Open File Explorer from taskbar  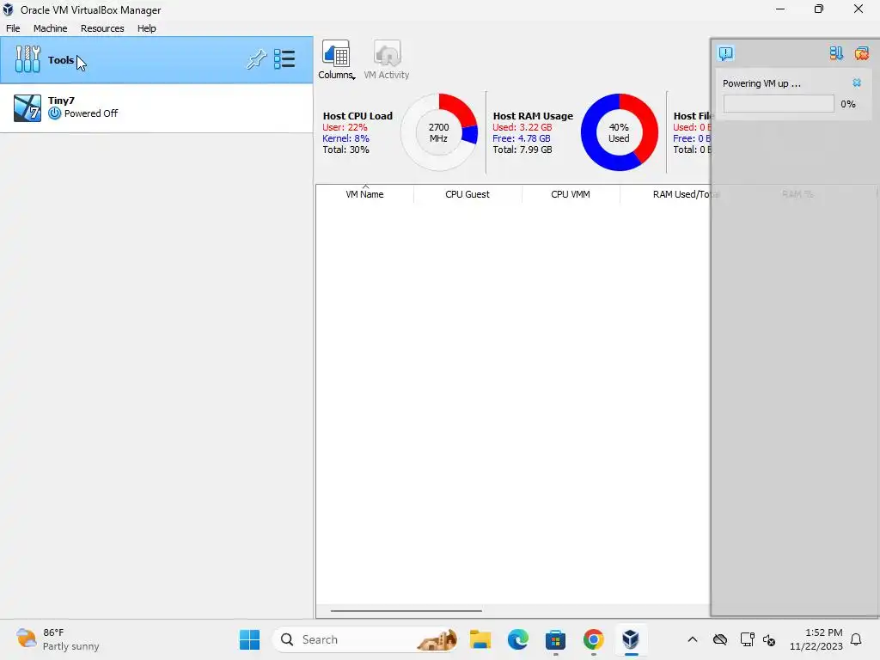480,639
